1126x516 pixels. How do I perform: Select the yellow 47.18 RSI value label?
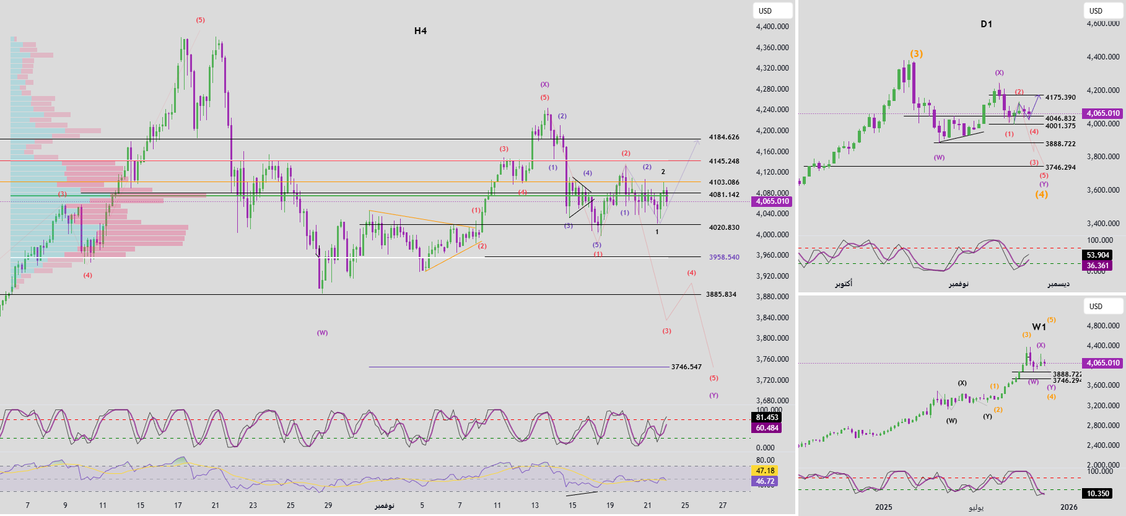pos(765,471)
